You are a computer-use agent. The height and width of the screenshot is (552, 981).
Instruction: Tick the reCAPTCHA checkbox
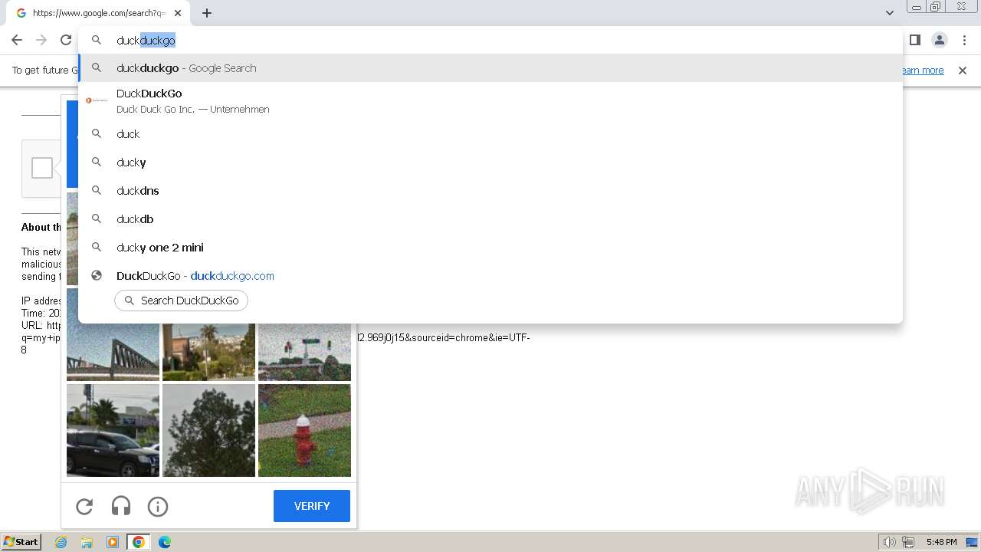(x=42, y=168)
